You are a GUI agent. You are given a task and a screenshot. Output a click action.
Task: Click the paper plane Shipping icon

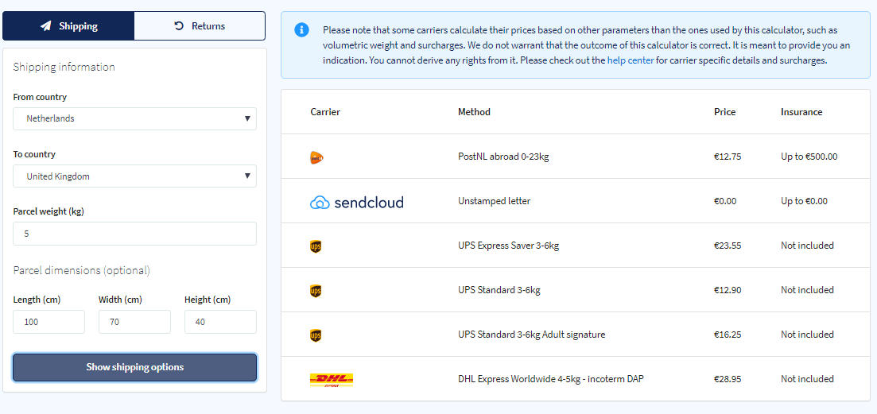pos(46,26)
